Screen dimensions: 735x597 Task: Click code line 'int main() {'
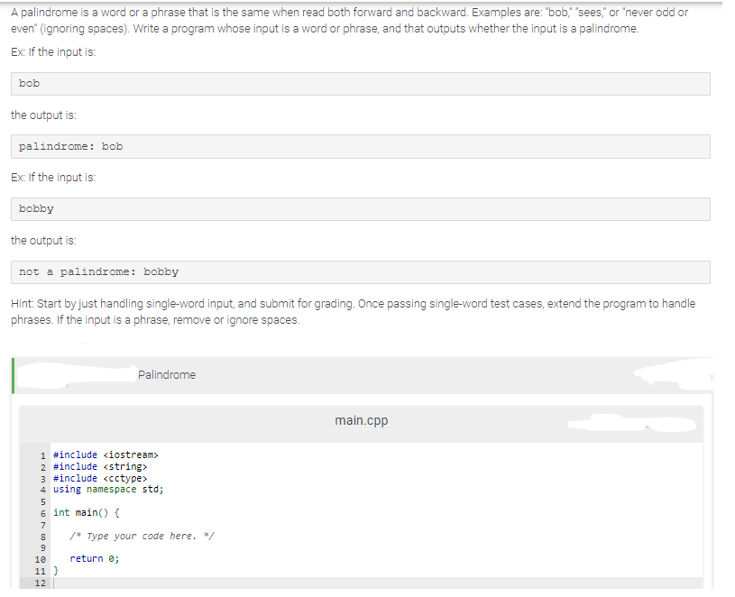coord(87,512)
